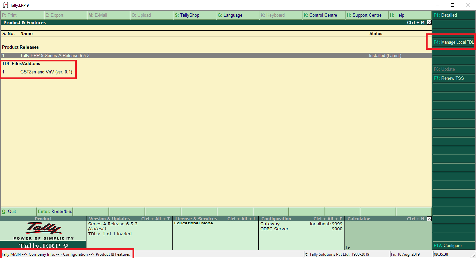
Task: Click into the calculator input prompt
Action: click(389, 248)
